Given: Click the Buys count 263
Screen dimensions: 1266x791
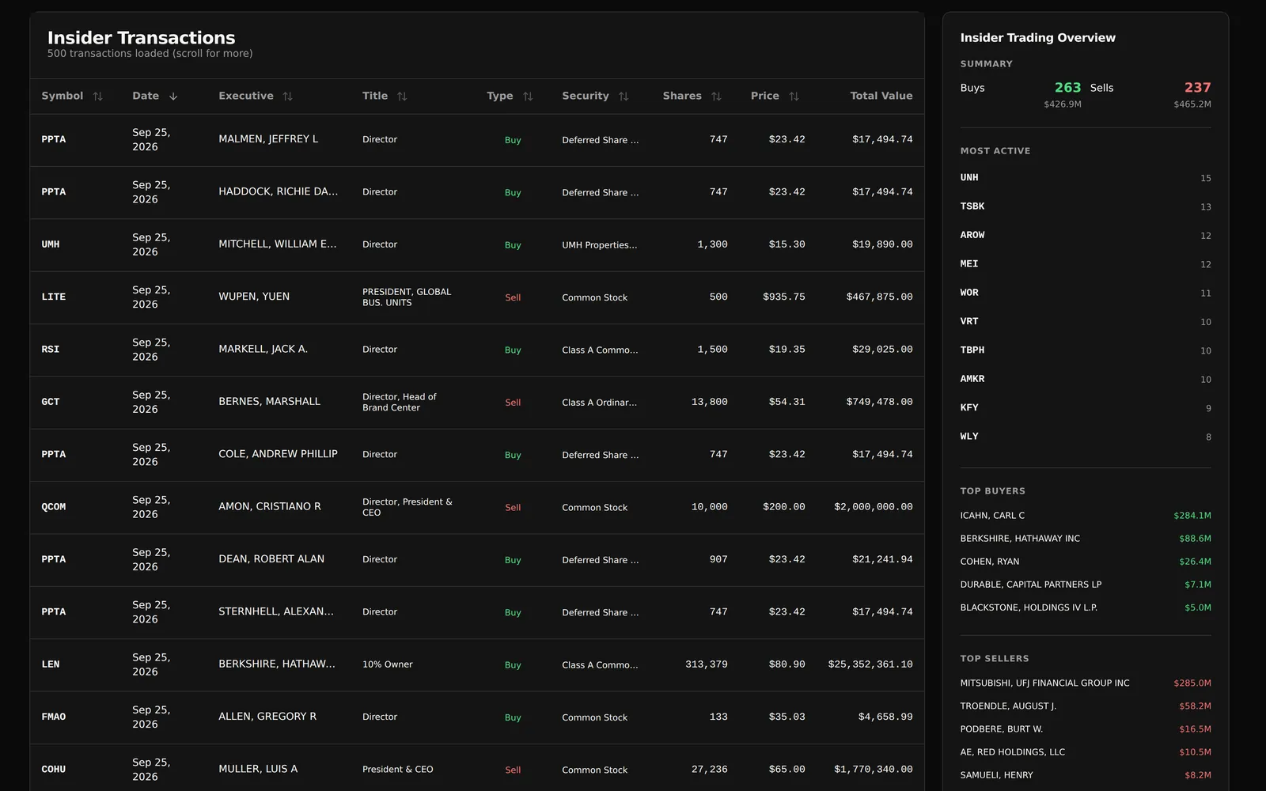Looking at the screenshot, I should click(x=1067, y=88).
